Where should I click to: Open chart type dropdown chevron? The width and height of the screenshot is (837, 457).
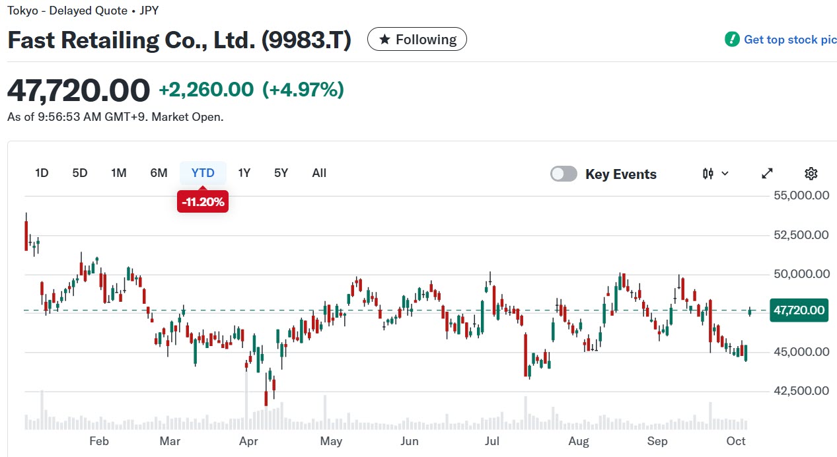click(x=725, y=174)
